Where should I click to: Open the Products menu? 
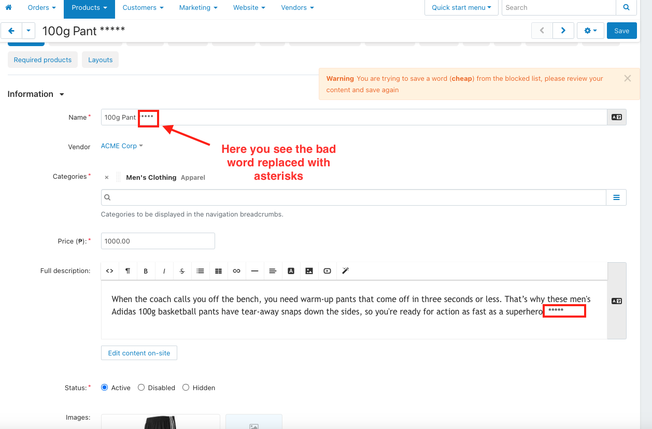pyautogui.click(x=89, y=8)
